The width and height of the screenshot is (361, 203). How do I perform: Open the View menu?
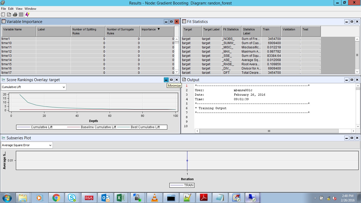[x=19, y=9]
